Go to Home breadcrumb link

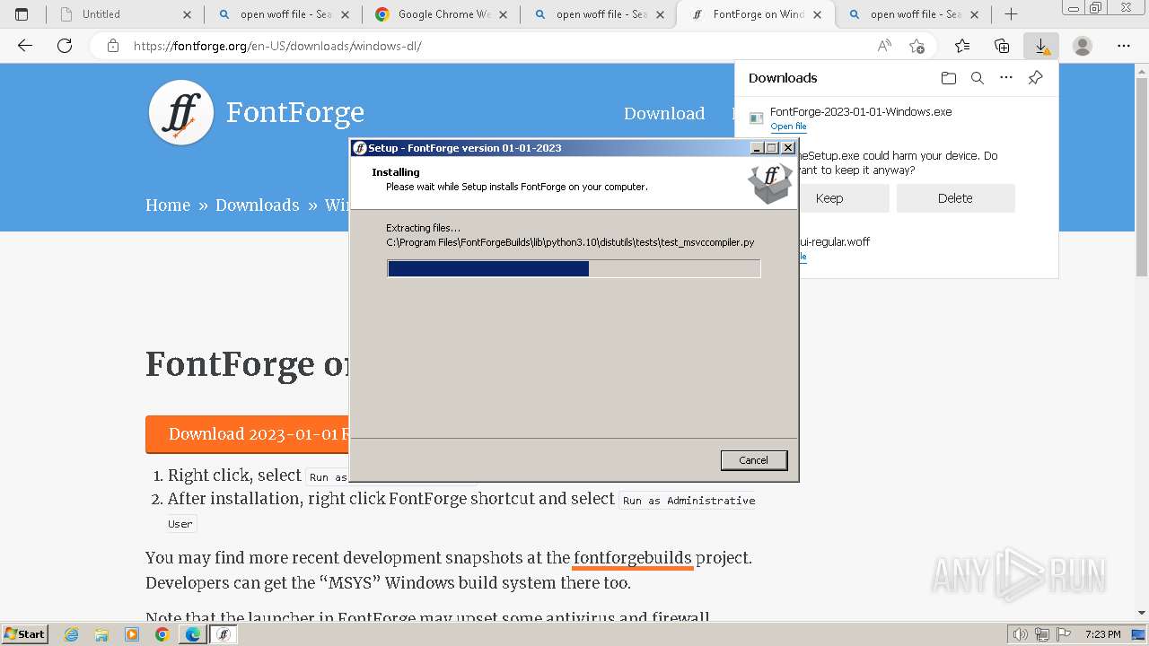(x=168, y=205)
